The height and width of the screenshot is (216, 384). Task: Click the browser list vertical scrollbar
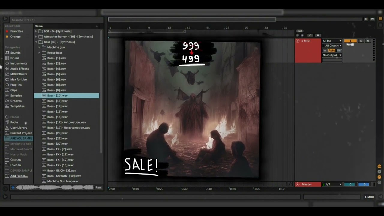click(101, 91)
